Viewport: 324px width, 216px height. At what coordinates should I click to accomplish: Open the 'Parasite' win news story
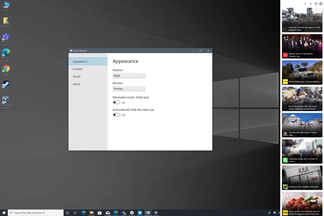coord(302,46)
